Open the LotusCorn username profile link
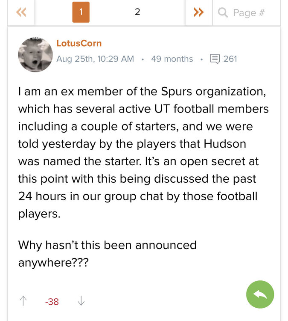Screen dimensions: 288x321 click(79, 43)
